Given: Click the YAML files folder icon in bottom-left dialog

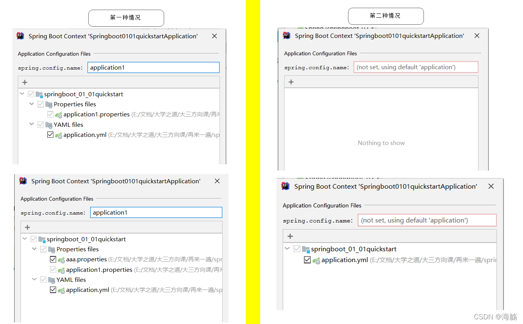Looking at the screenshot, I should [x=51, y=280].
